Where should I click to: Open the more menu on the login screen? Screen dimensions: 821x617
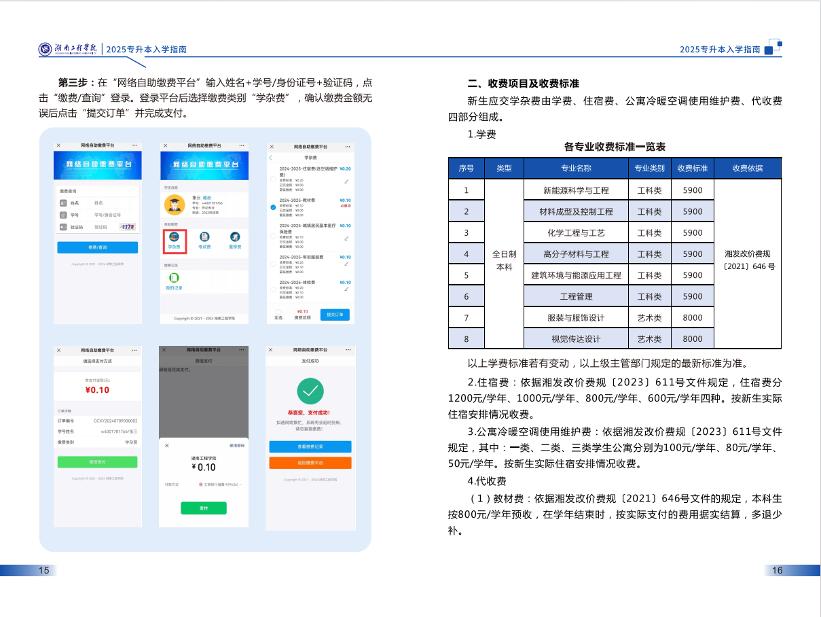coord(135,145)
